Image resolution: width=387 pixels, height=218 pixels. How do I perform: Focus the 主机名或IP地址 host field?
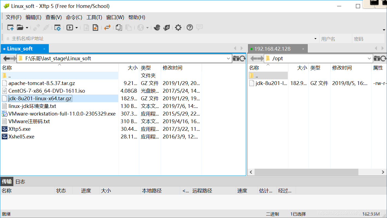pyautogui.click(x=161, y=39)
